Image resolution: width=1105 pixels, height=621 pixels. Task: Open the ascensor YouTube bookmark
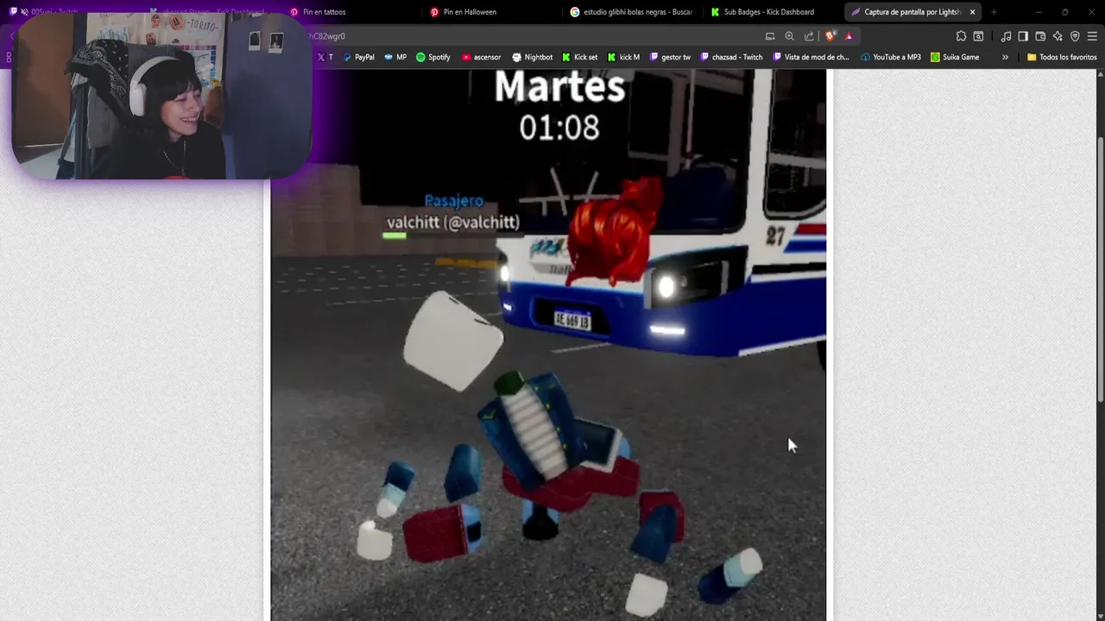(x=481, y=57)
